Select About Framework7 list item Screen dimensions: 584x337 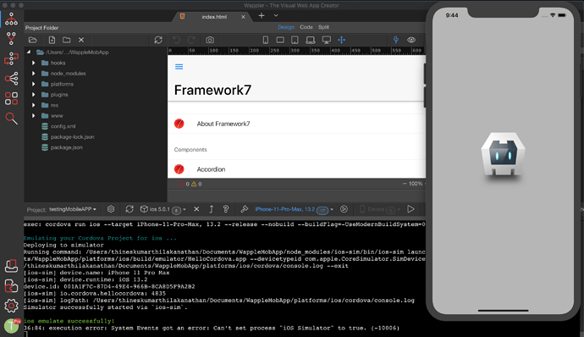pos(296,124)
